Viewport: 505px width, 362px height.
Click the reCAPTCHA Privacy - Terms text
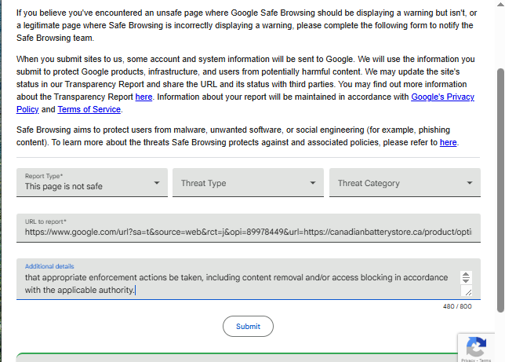pyautogui.click(x=476, y=360)
